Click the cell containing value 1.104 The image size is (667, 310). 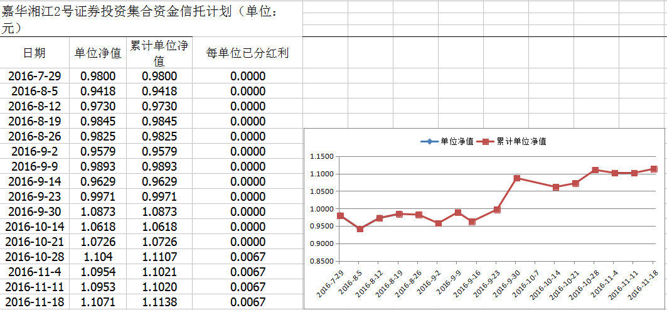tap(98, 257)
